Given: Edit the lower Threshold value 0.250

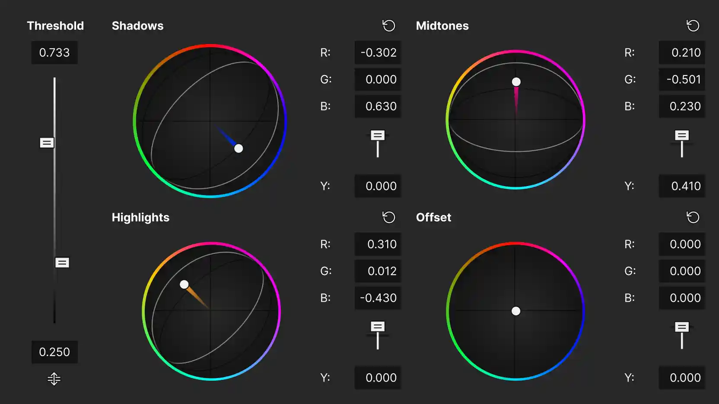Looking at the screenshot, I should click(x=54, y=352).
